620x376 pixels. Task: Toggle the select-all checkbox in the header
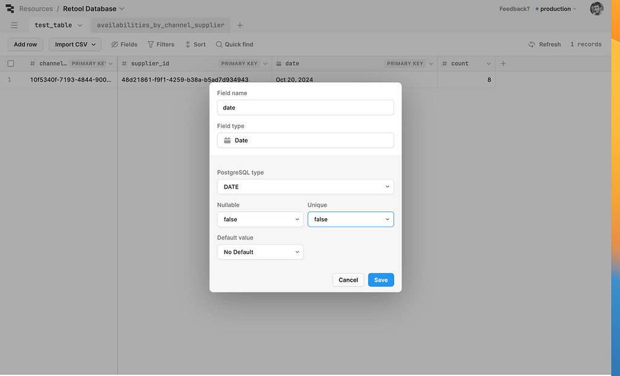(10, 63)
